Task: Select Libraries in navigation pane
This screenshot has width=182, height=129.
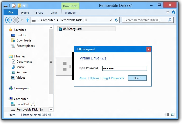Action: coord(19,56)
